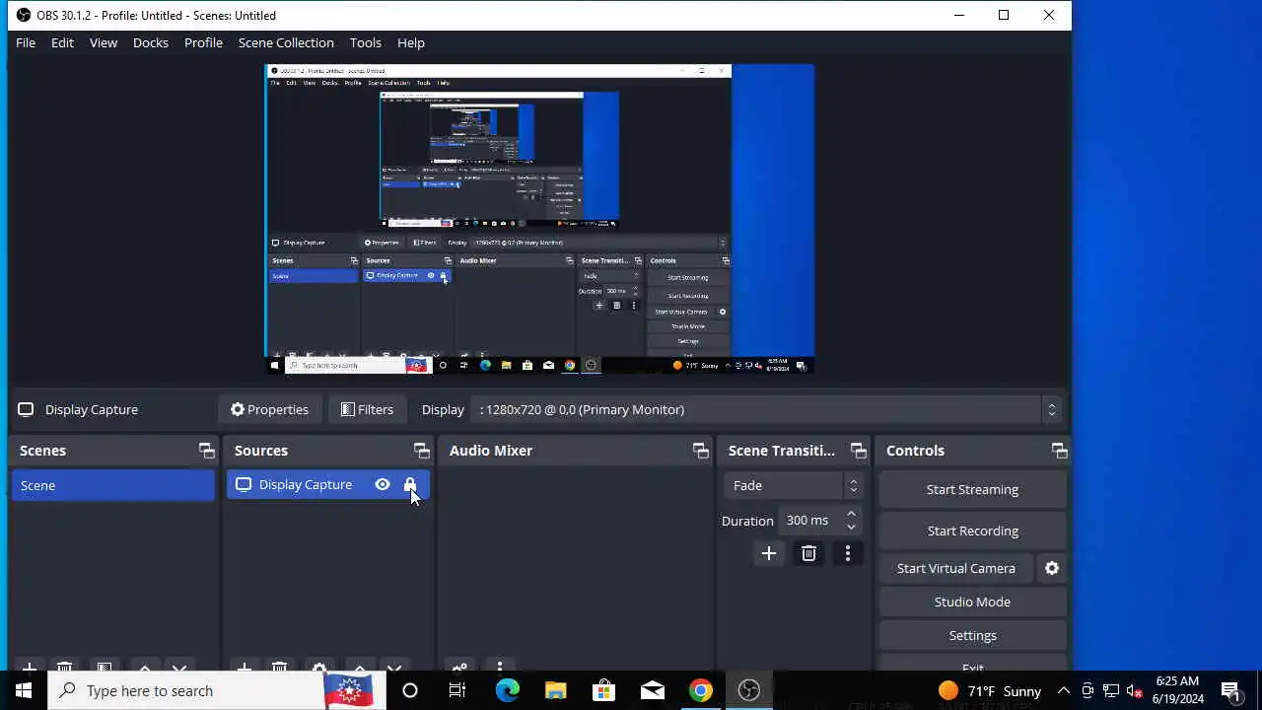Screen dimensions: 1262x710
Task: Hide Display Capture with eye icon
Action: 383,484
